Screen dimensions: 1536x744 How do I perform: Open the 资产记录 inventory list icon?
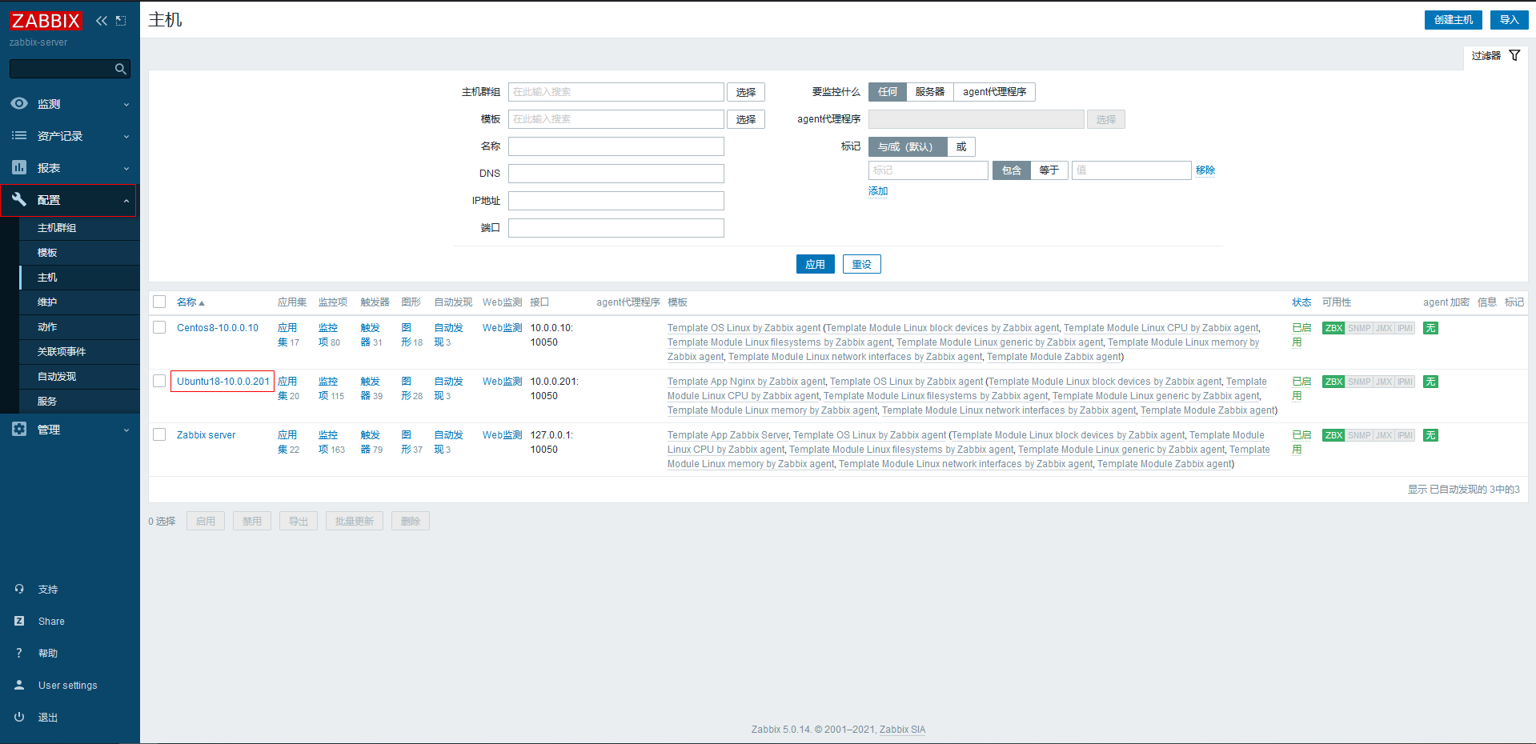click(x=19, y=135)
